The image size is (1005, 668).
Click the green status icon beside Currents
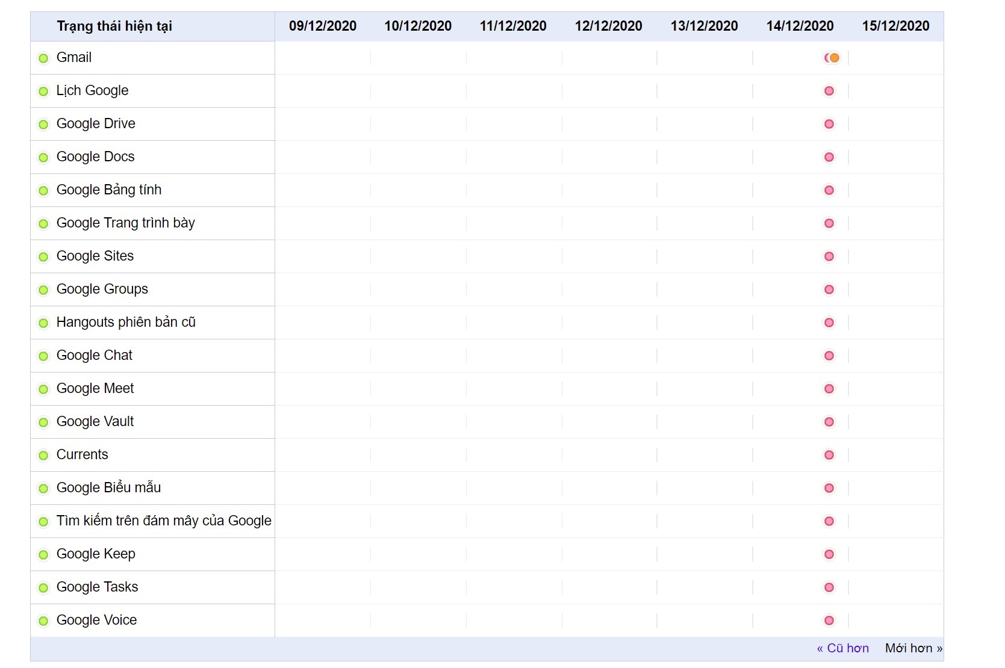tap(43, 456)
